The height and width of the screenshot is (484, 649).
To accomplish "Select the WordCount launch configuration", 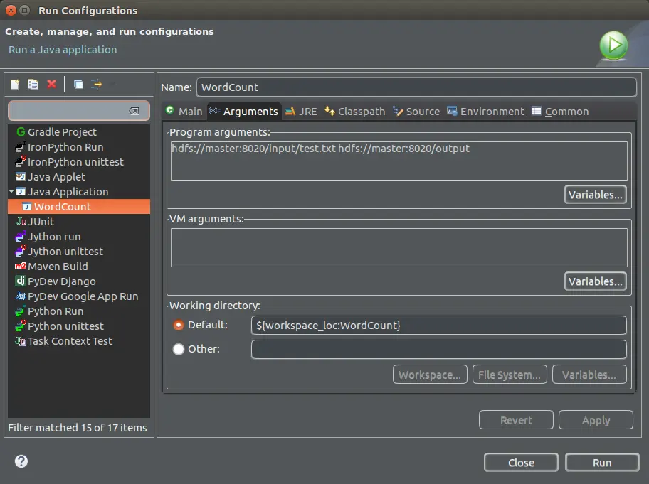I will (x=79, y=206).
